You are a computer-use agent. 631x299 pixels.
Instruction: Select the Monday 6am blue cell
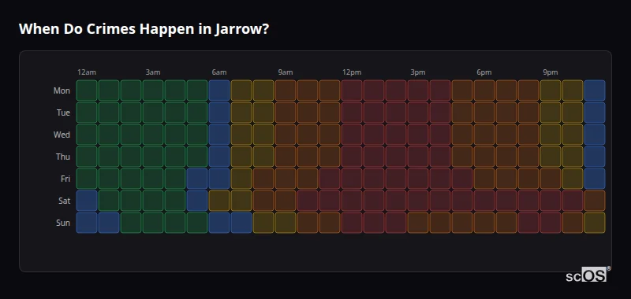[x=219, y=90]
